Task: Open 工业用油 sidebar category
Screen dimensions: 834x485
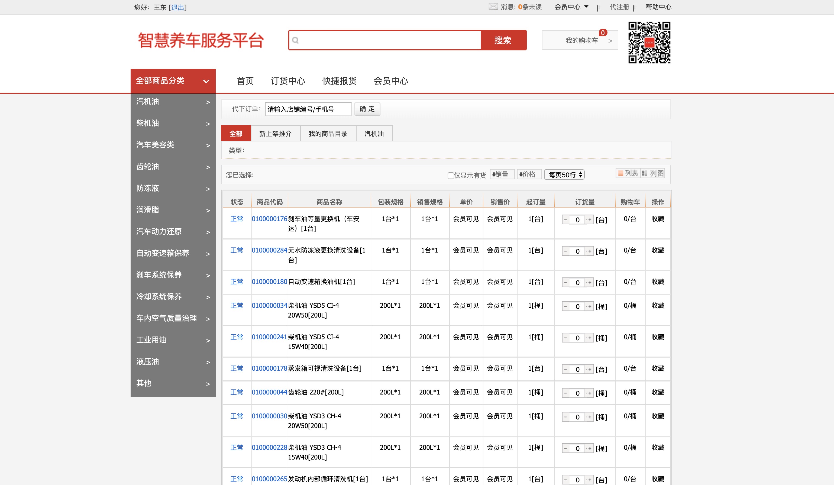Action: 173,340
